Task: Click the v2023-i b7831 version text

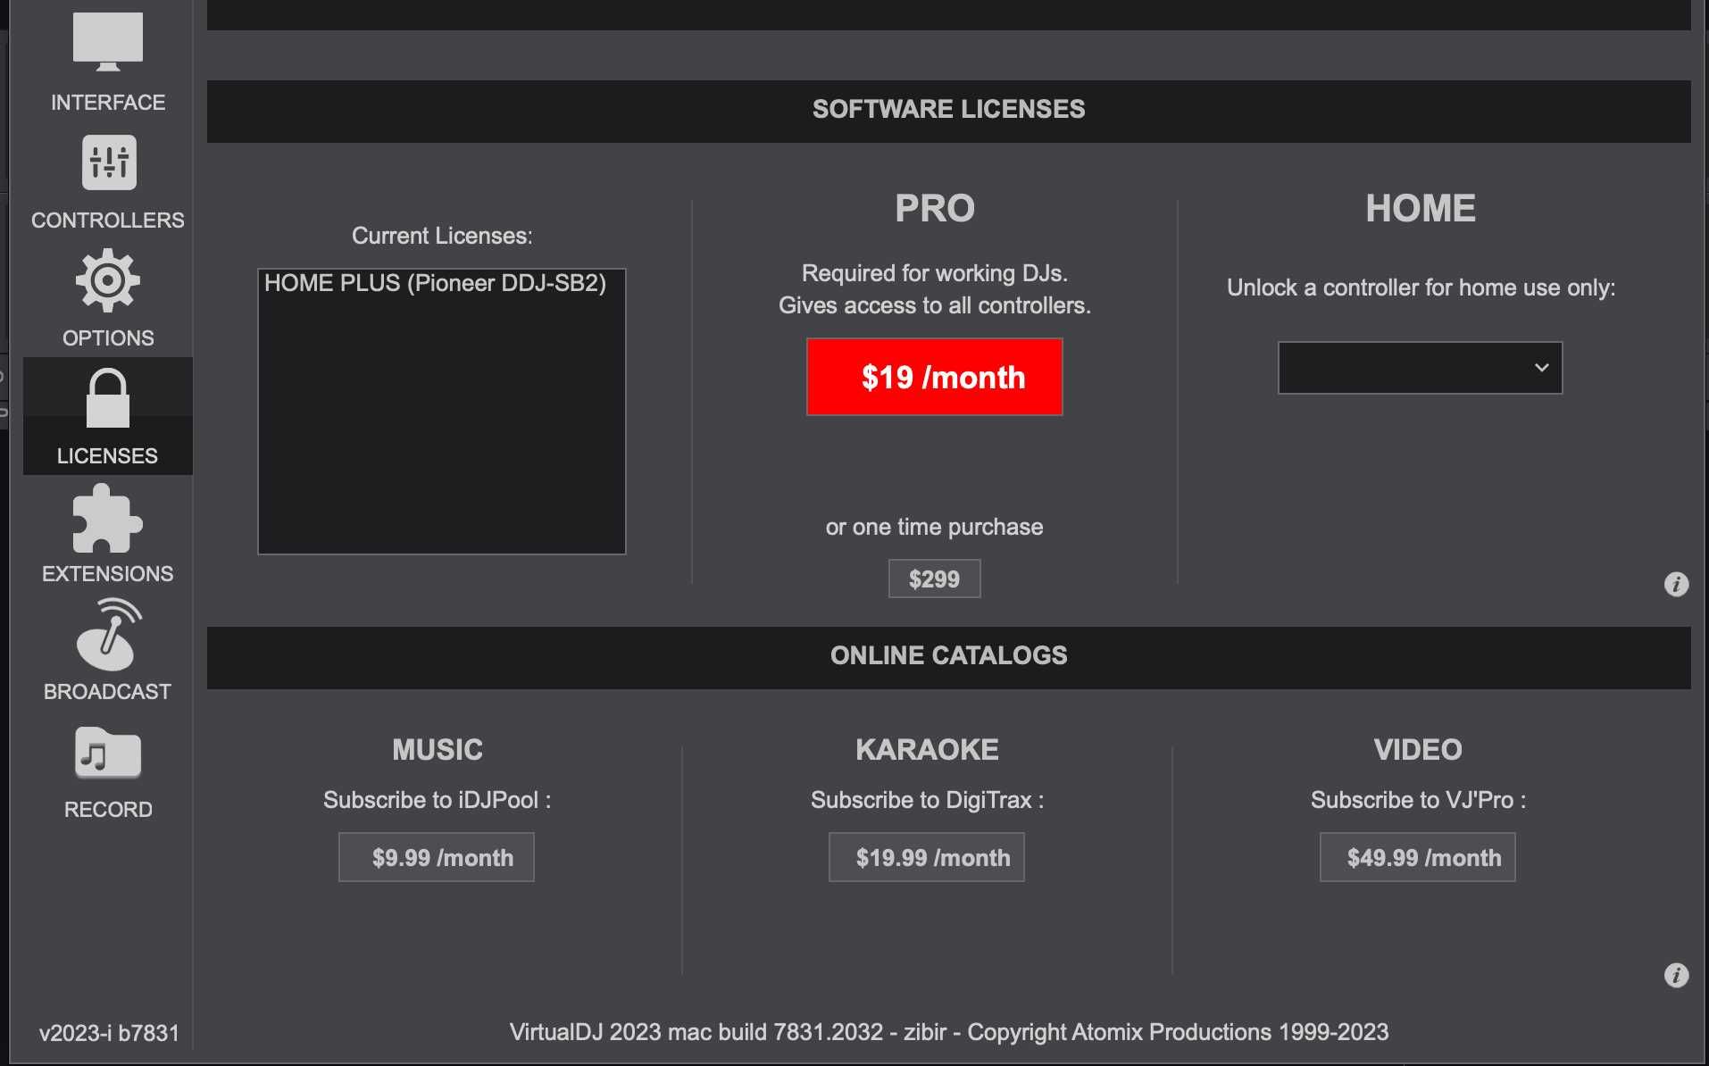Action: [x=109, y=1033]
